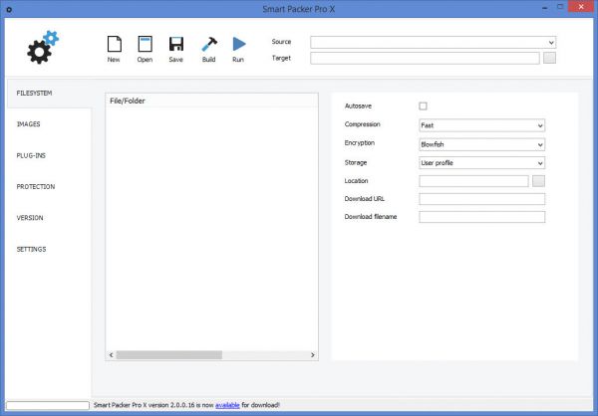This screenshot has width=598, height=416.
Task: Select the VERSION tab
Action: click(49, 218)
